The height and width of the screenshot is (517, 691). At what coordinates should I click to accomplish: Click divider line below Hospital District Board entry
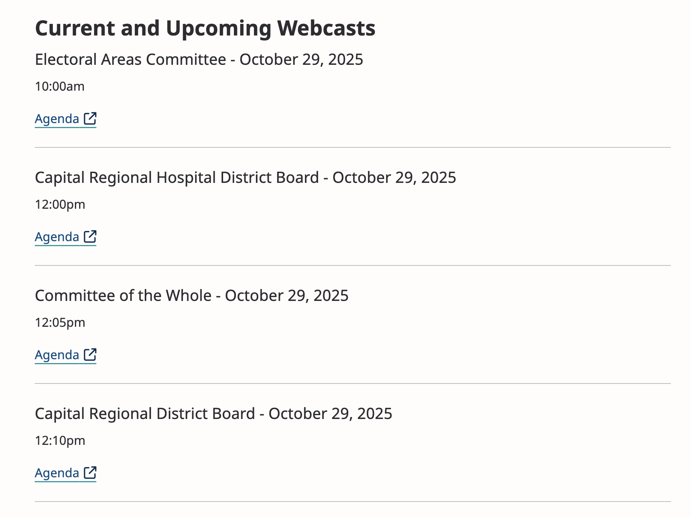click(x=352, y=265)
